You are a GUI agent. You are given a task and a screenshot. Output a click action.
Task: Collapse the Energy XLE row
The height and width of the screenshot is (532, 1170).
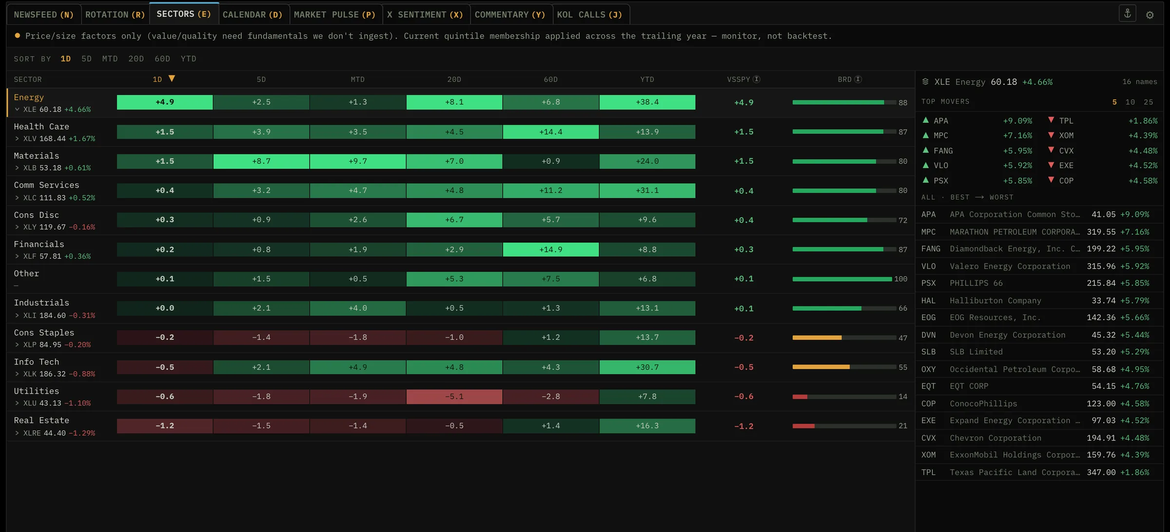pyautogui.click(x=17, y=110)
